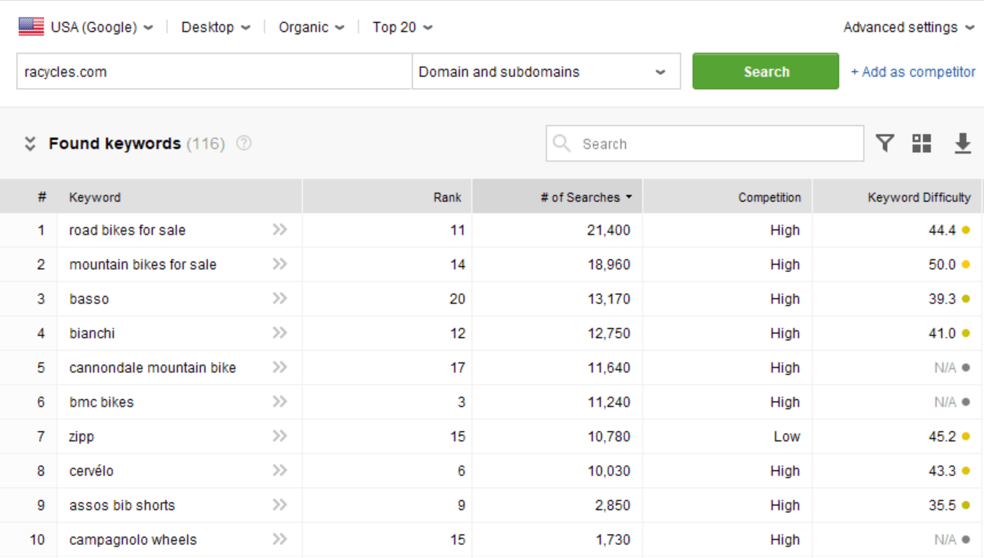The image size is (984, 558).
Task: Click the 35.5 keyword difficulty value
Action: click(x=942, y=505)
